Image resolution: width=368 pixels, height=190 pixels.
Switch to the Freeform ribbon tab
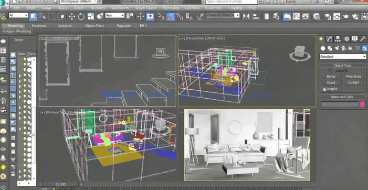pyautogui.click(x=39, y=26)
